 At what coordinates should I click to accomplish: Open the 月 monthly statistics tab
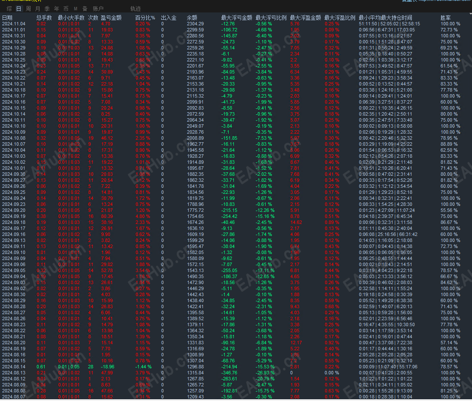[x=38, y=9]
